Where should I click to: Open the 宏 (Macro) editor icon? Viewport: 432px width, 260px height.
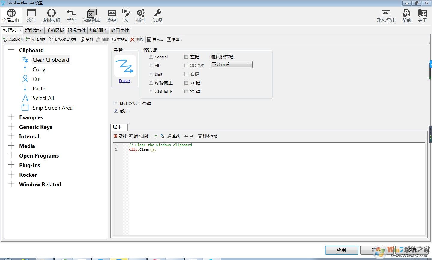click(126, 16)
